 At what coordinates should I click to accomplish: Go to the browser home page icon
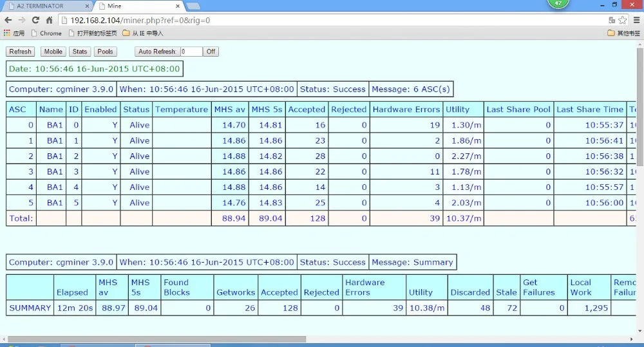[49, 21]
